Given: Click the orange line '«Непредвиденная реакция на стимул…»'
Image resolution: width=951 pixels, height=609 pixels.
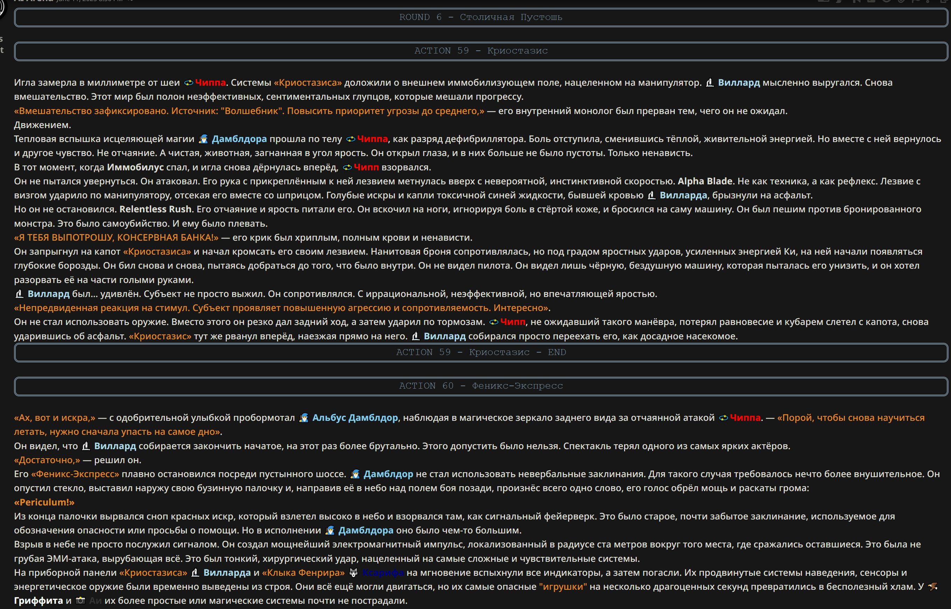Looking at the screenshot, I should coord(281,308).
